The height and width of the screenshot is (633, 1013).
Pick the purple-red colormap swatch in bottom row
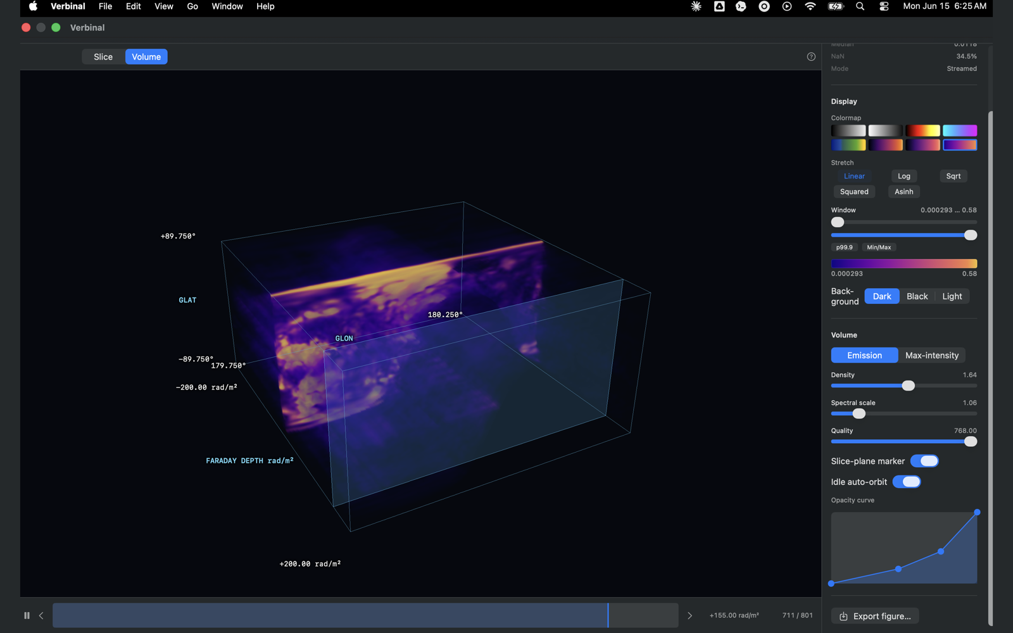click(x=922, y=145)
